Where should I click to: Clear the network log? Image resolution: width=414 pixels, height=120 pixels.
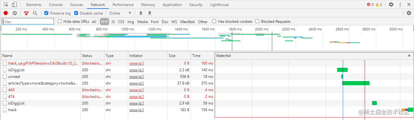pyautogui.click(x=15, y=13)
